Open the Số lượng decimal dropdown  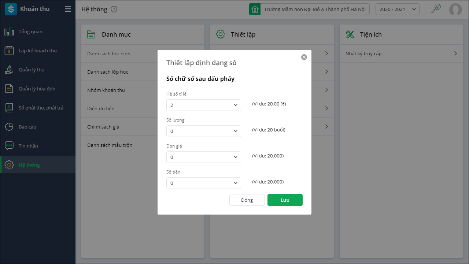(203, 131)
